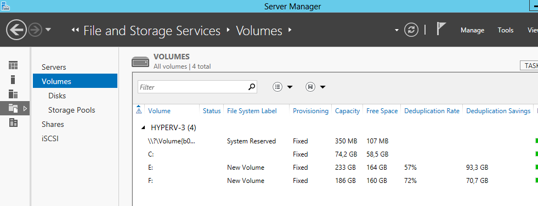The height and width of the screenshot is (206, 538).
Task: Open Disks in the navigation pane
Action: (x=57, y=96)
